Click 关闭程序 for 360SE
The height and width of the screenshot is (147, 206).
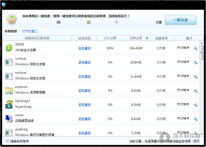183,48
